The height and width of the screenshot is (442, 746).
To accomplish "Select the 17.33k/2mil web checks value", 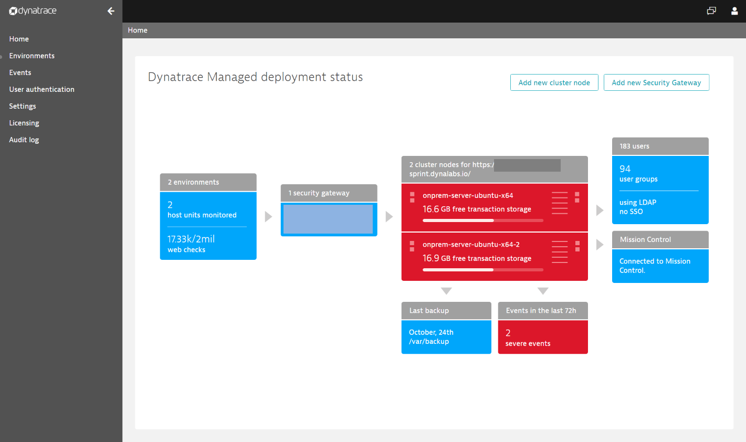I will (x=191, y=244).
